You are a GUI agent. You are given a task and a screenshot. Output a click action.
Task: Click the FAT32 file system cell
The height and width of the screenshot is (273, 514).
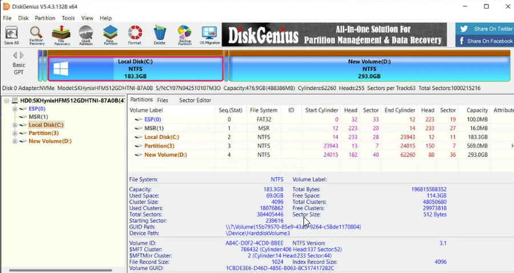click(264, 120)
